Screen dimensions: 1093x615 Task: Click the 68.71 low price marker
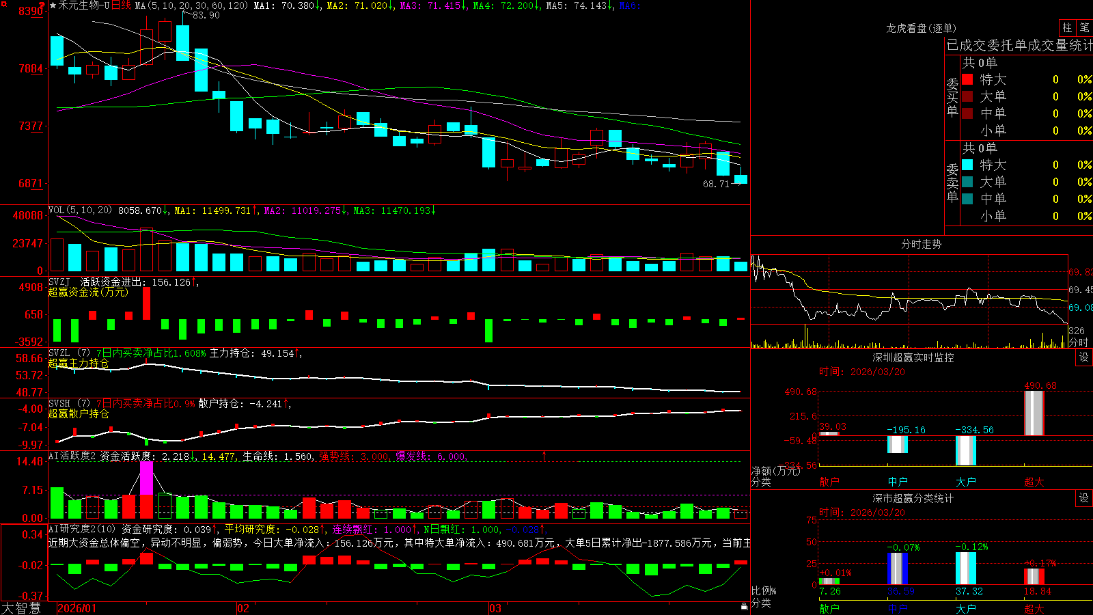coord(716,184)
